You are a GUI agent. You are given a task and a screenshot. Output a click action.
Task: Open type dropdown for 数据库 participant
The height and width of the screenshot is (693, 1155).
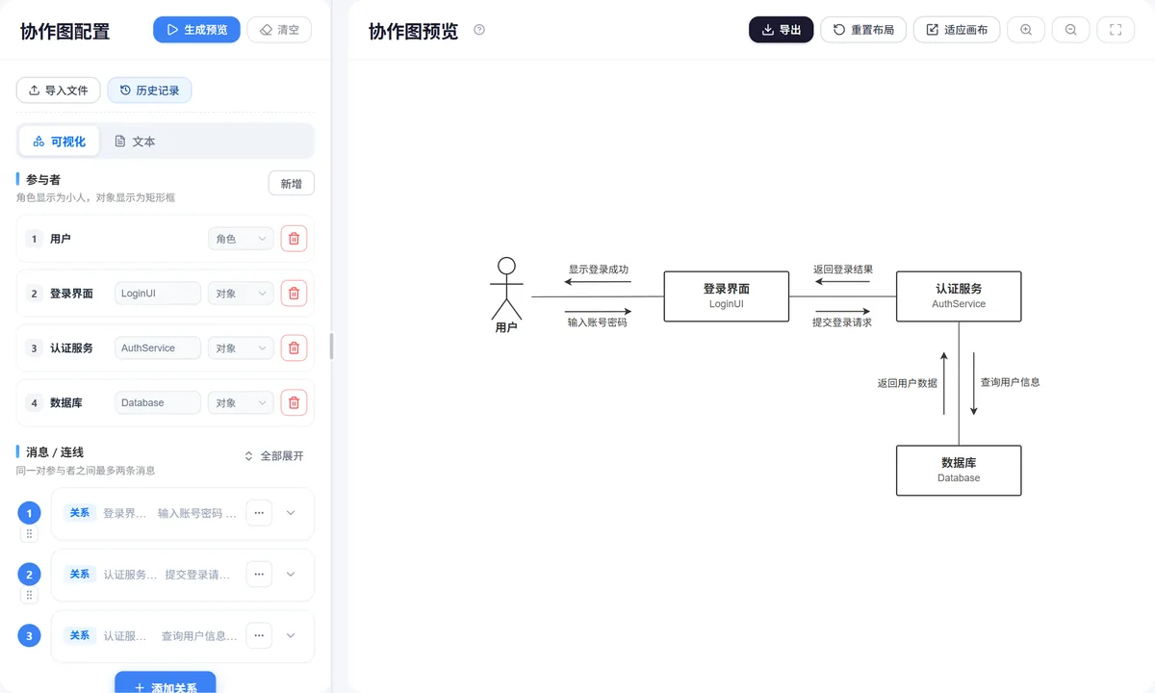coord(241,403)
